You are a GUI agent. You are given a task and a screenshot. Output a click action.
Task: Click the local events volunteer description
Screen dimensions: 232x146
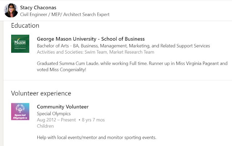tap(96, 137)
